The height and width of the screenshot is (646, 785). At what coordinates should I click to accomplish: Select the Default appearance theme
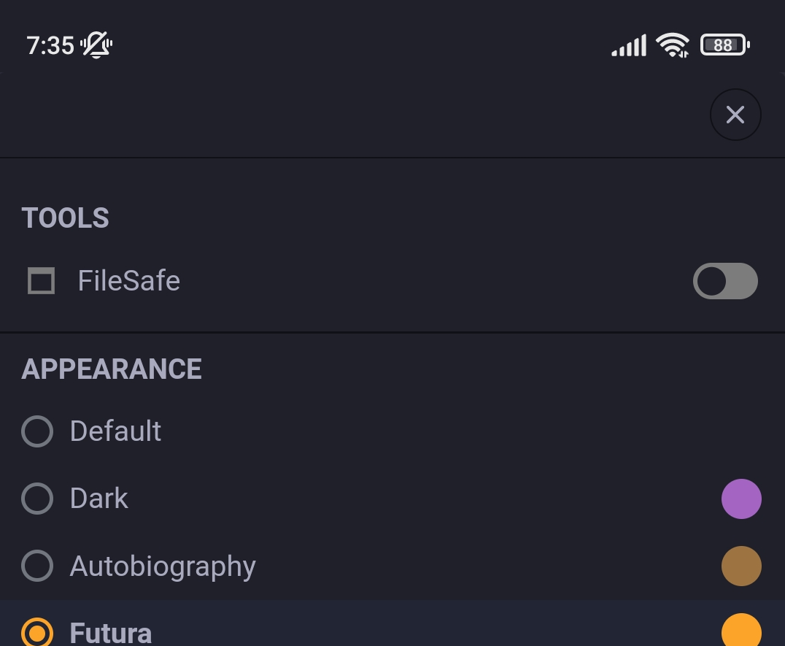(37, 431)
